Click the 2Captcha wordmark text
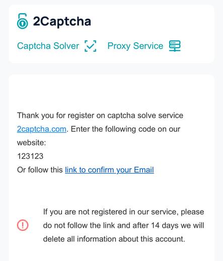 pyautogui.click(x=62, y=22)
